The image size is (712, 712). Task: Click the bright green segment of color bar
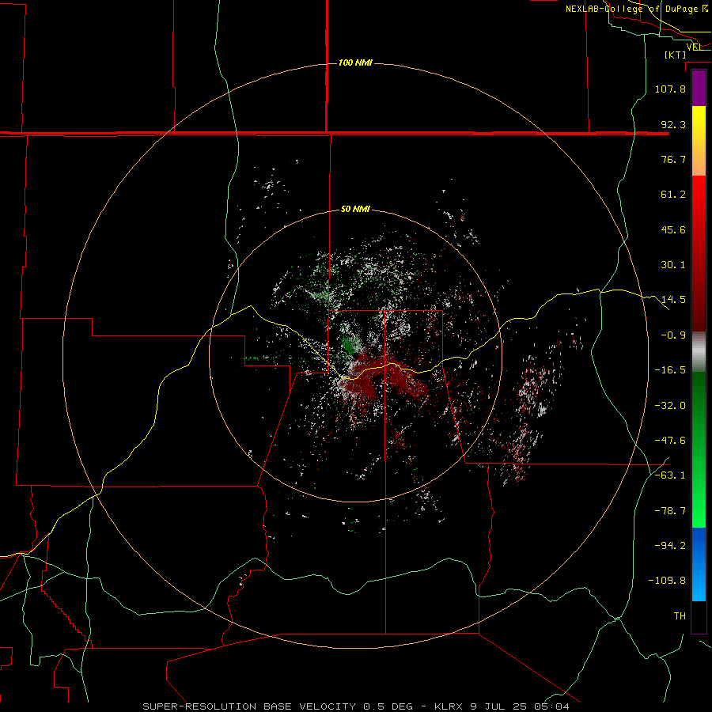[699, 449]
